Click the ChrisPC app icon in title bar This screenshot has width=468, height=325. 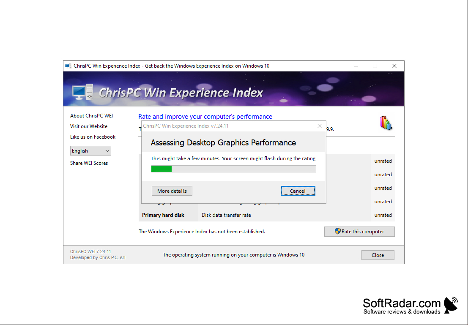[x=68, y=66]
